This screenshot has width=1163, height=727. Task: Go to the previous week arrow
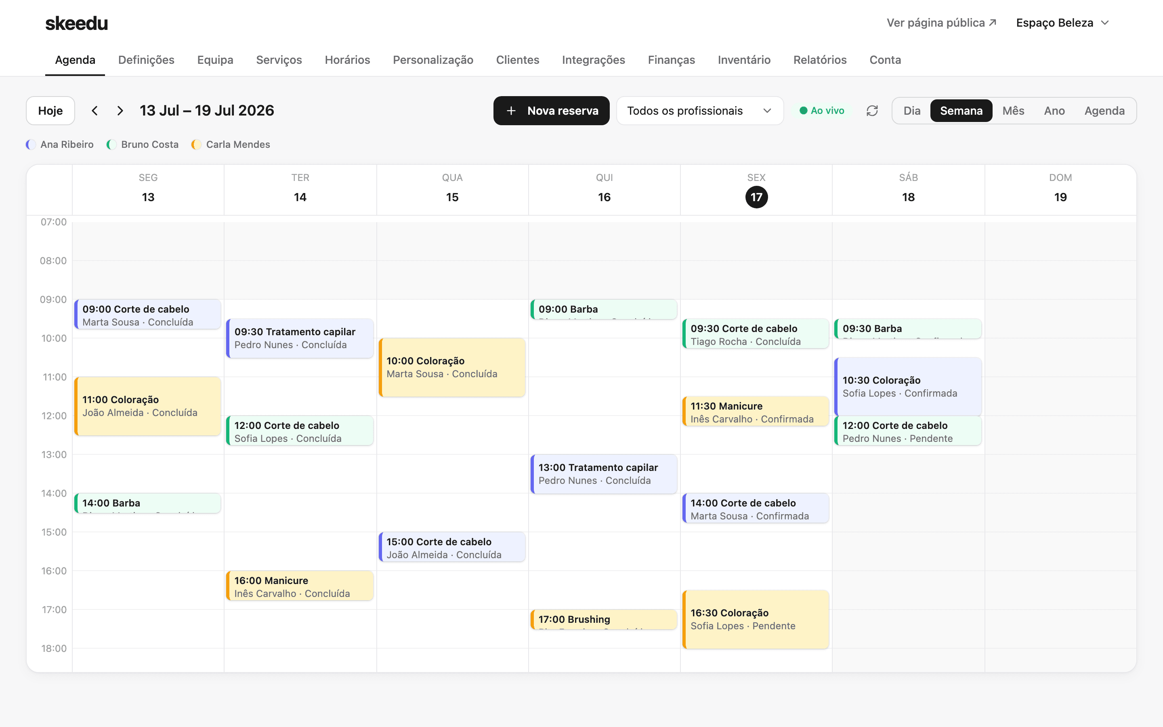94,111
